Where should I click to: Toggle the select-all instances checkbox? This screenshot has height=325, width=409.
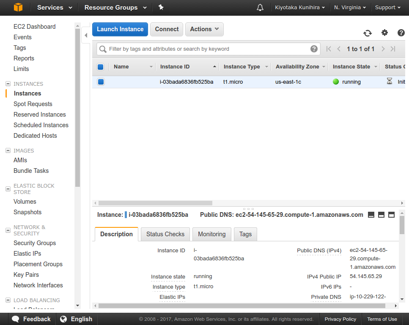coord(100,67)
